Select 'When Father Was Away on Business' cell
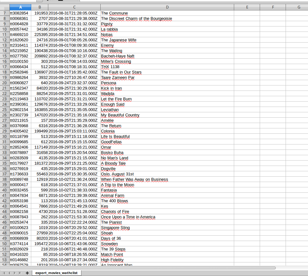Image resolution: width=308 pixels, height=276 pixels. (x=167, y=179)
